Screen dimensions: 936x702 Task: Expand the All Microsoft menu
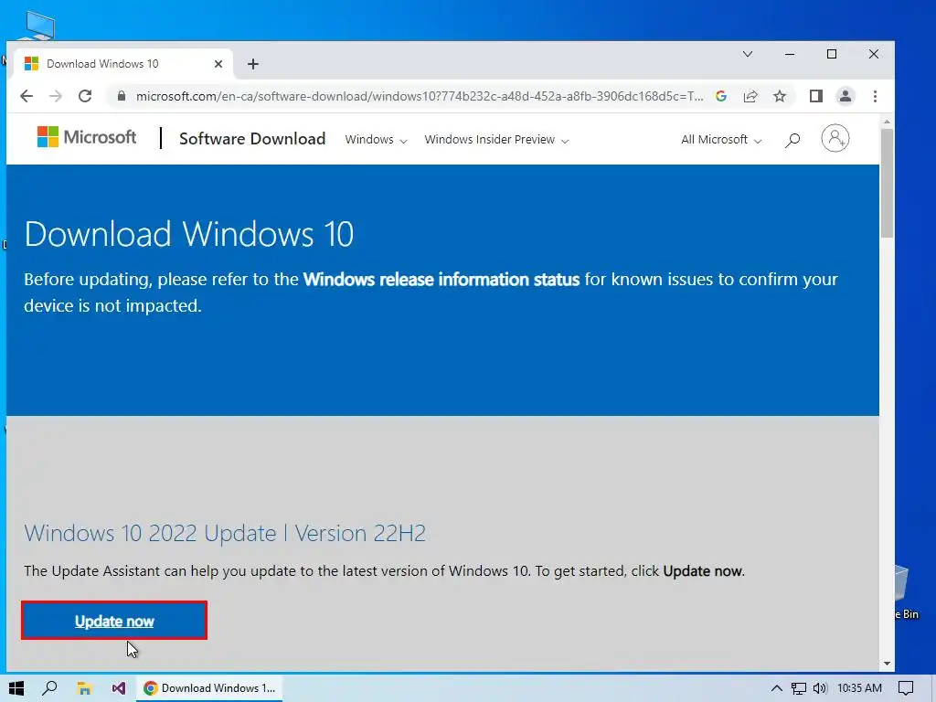pyautogui.click(x=721, y=140)
